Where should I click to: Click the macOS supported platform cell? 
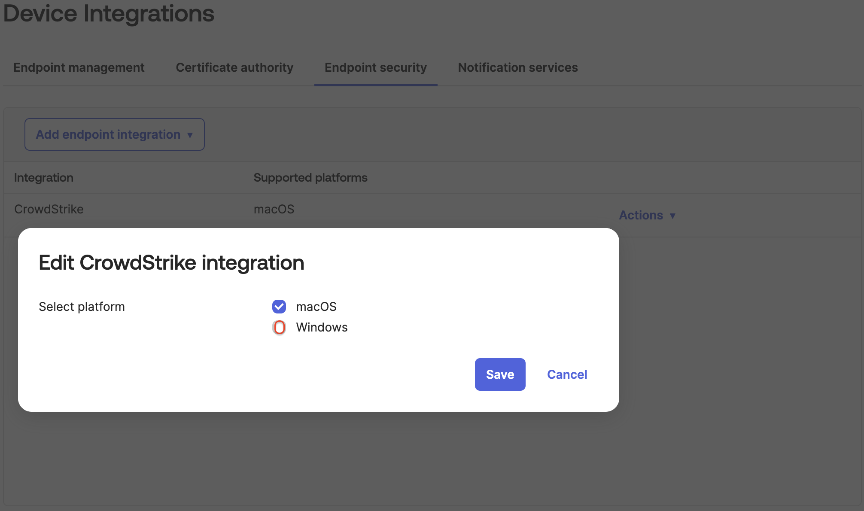(x=274, y=209)
